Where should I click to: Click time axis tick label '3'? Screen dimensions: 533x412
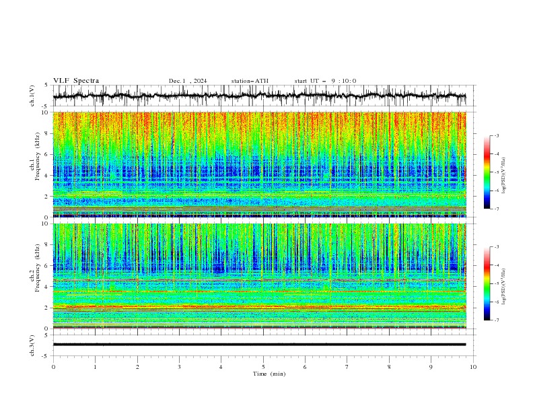pos(179,367)
